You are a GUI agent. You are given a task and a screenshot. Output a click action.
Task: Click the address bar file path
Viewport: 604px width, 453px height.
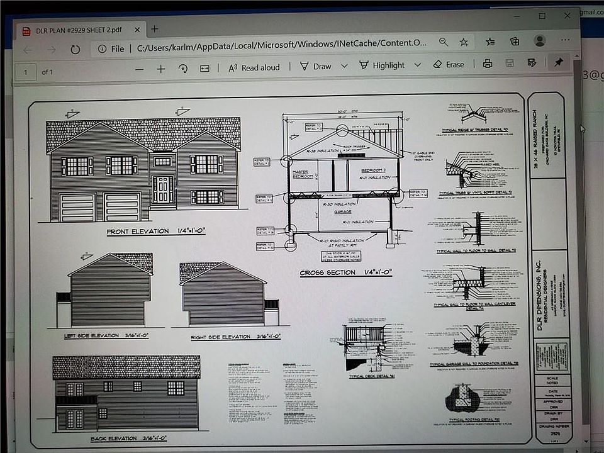click(282, 43)
